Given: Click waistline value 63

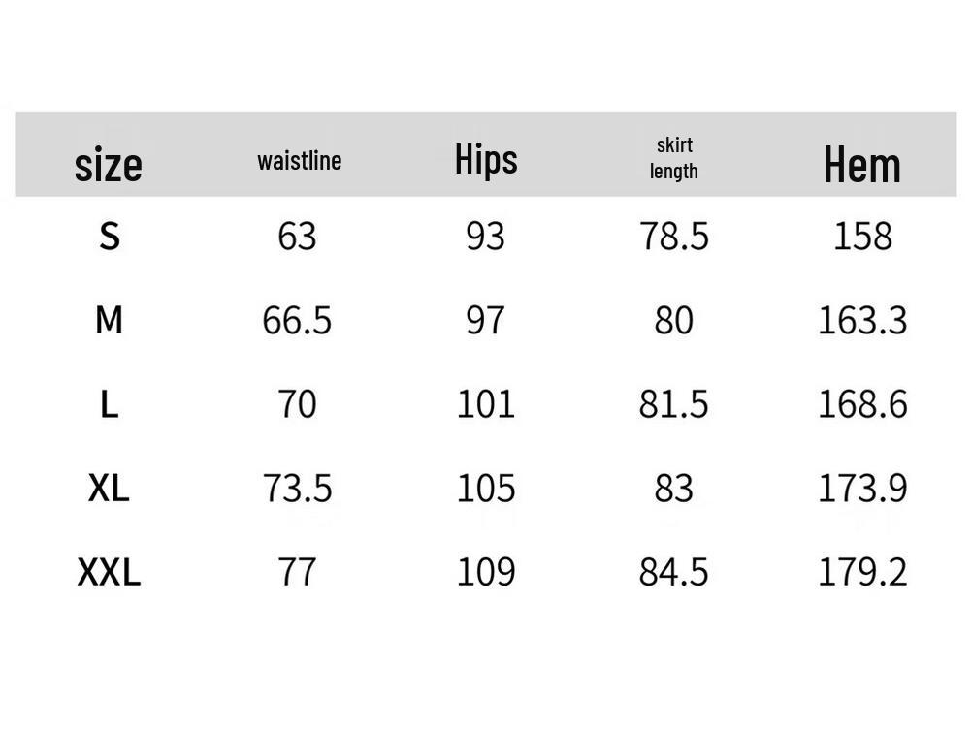Looking at the screenshot, I should click(297, 236).
